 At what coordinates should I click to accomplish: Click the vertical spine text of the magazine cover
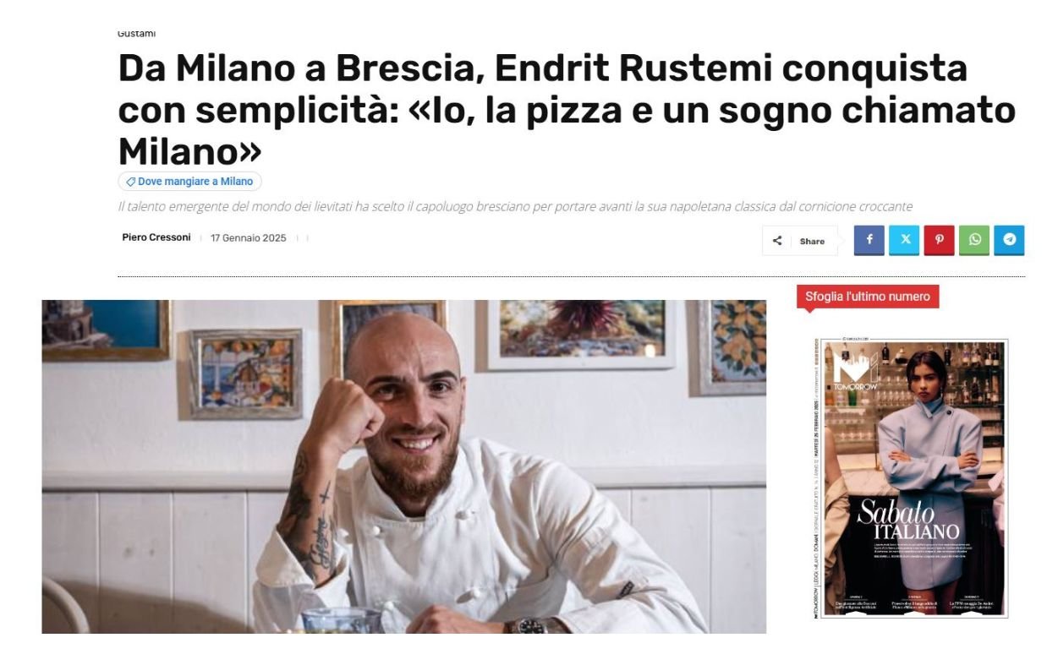[817, 478]
